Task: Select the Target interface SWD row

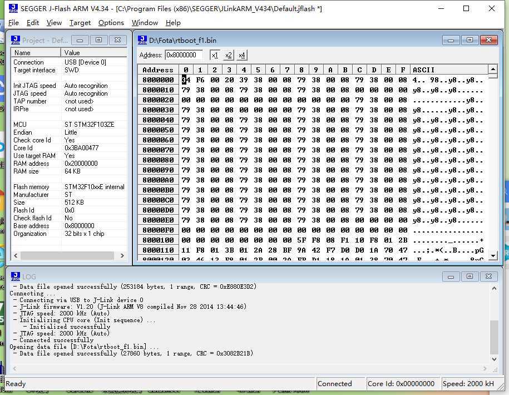Action: 69,70
